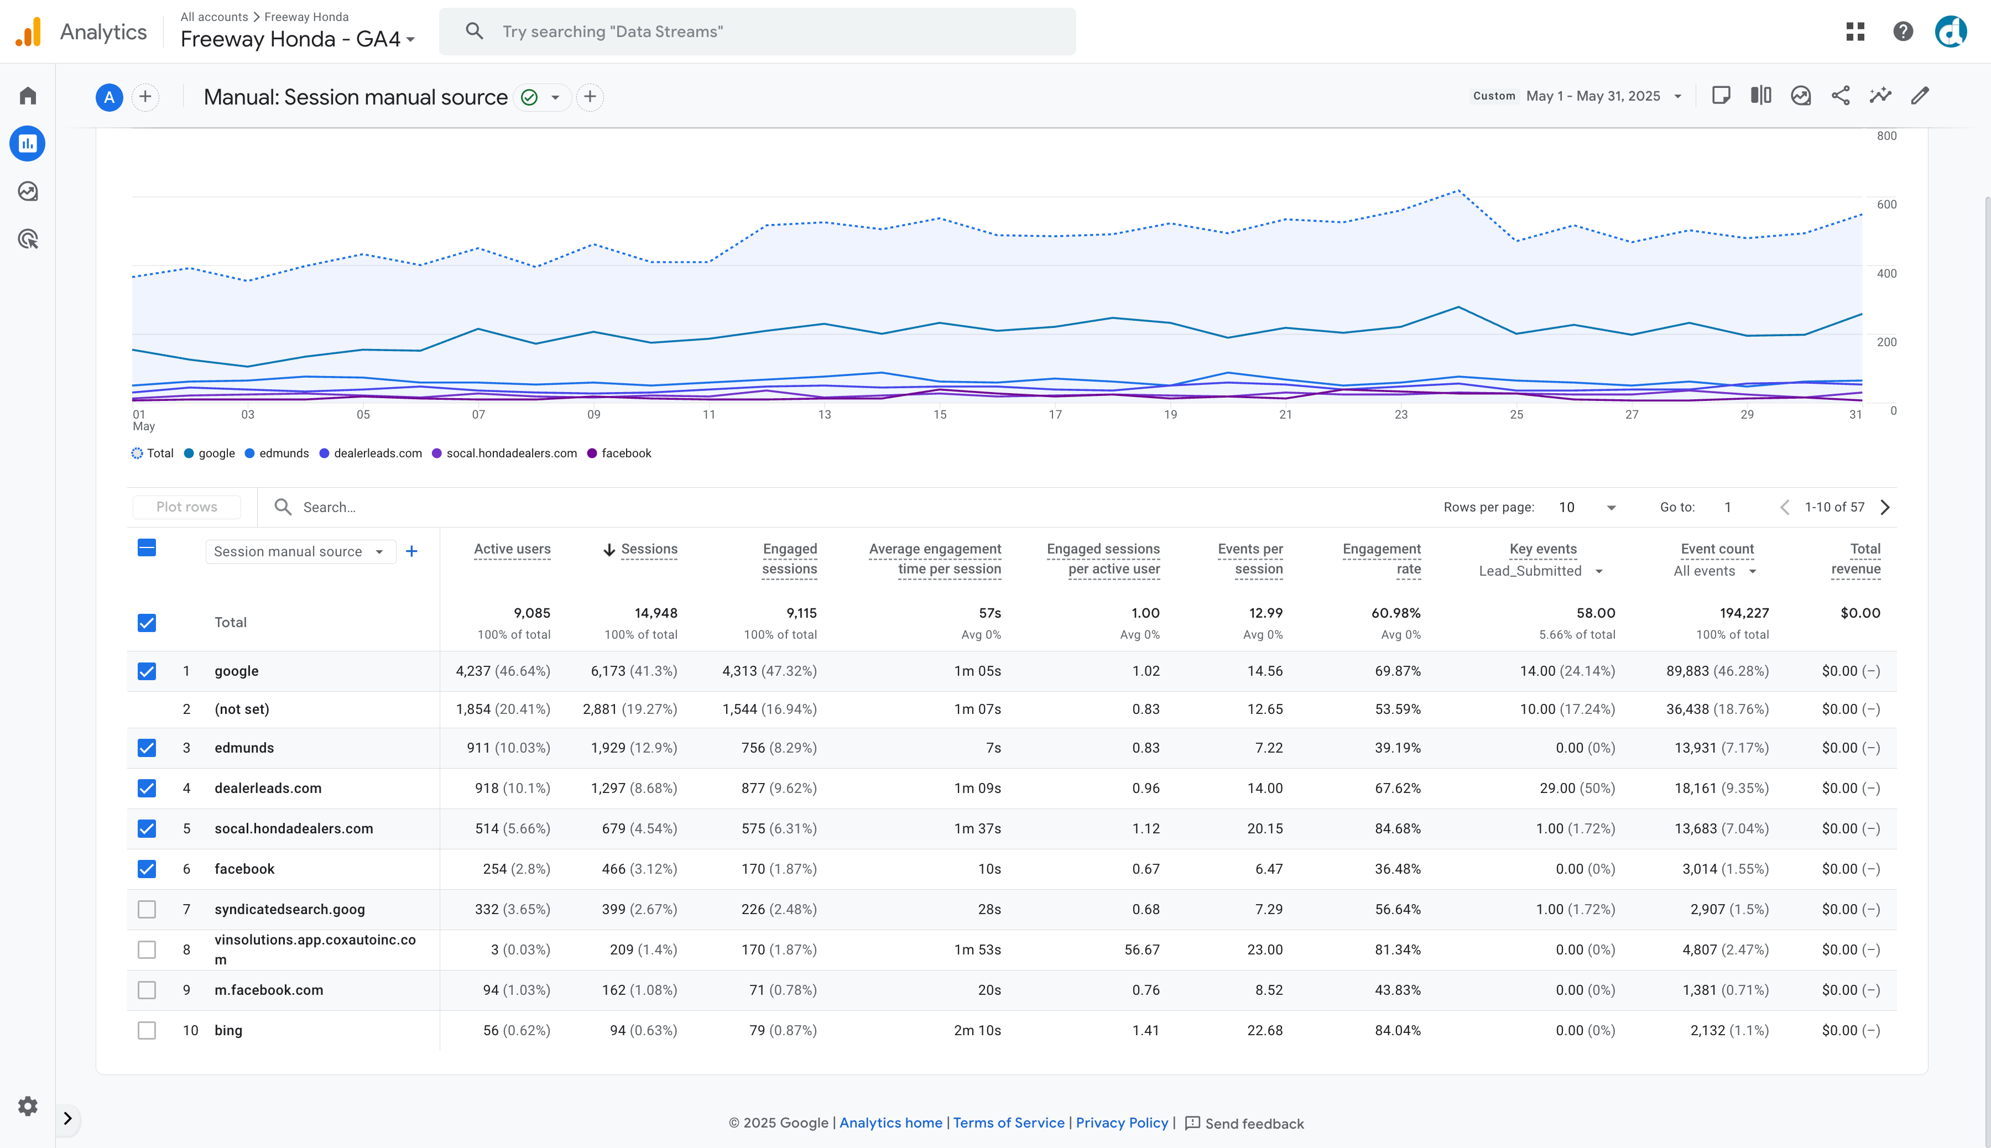The width and height of the screenshot is (1991, 1148).
Task: Click the Google Analytics logo
Action: click(x=28, y=32)
